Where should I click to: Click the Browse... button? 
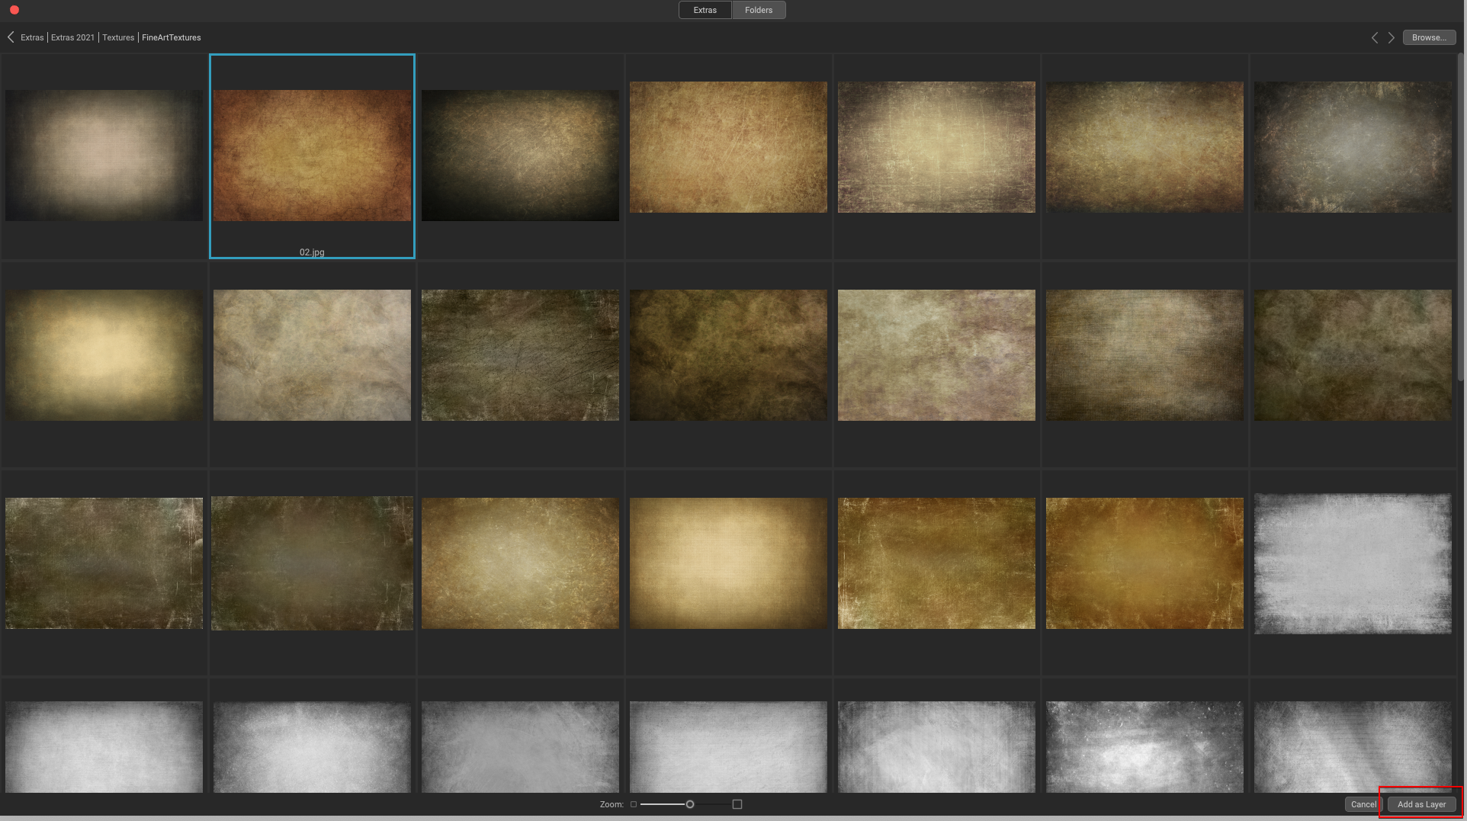point(1429,37)
